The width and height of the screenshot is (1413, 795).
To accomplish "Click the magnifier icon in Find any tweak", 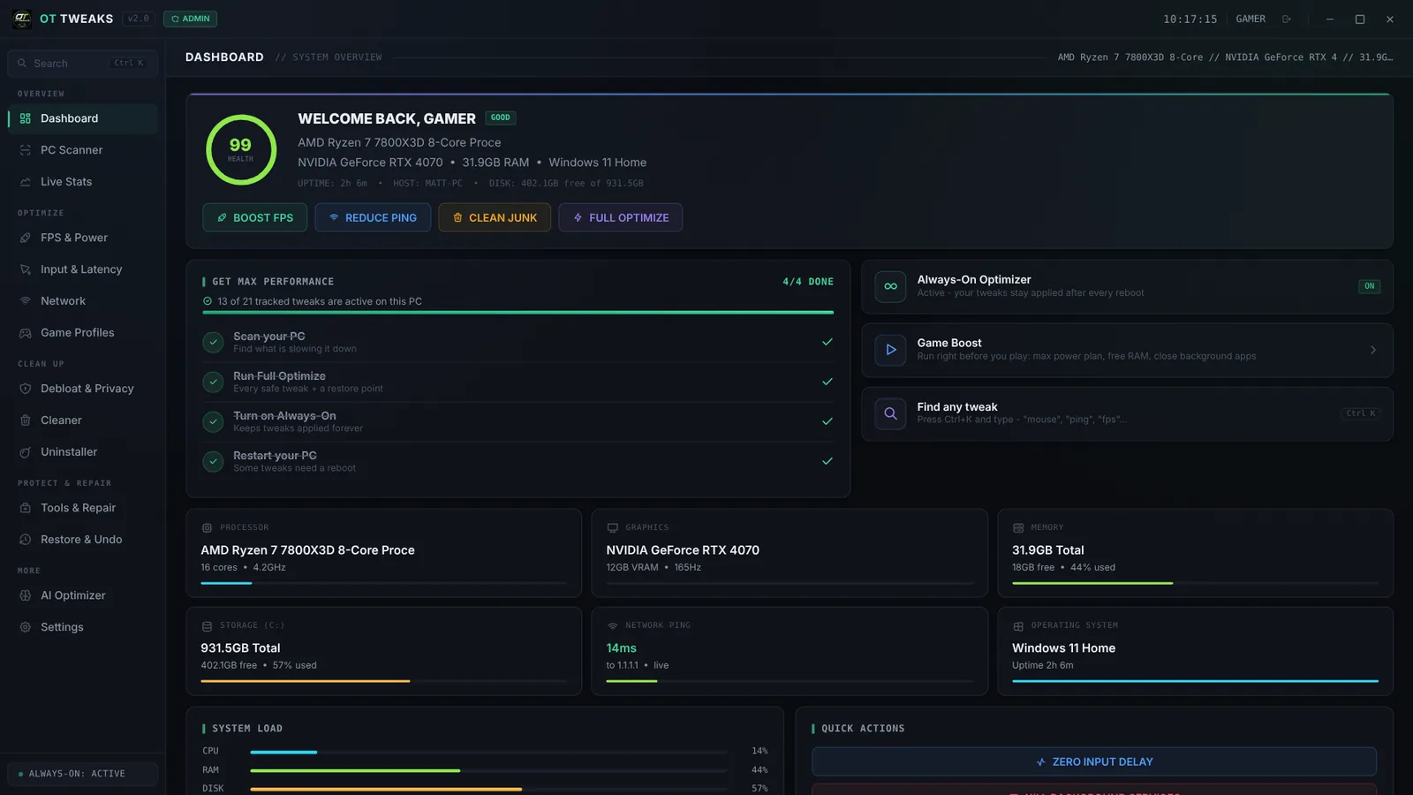I will [890, 413].
